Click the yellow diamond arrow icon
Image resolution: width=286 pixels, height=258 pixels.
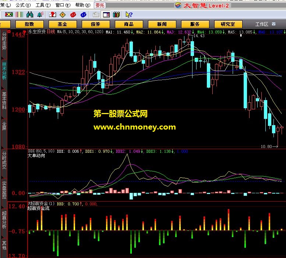pyautogui.click(x=63, y=15)
